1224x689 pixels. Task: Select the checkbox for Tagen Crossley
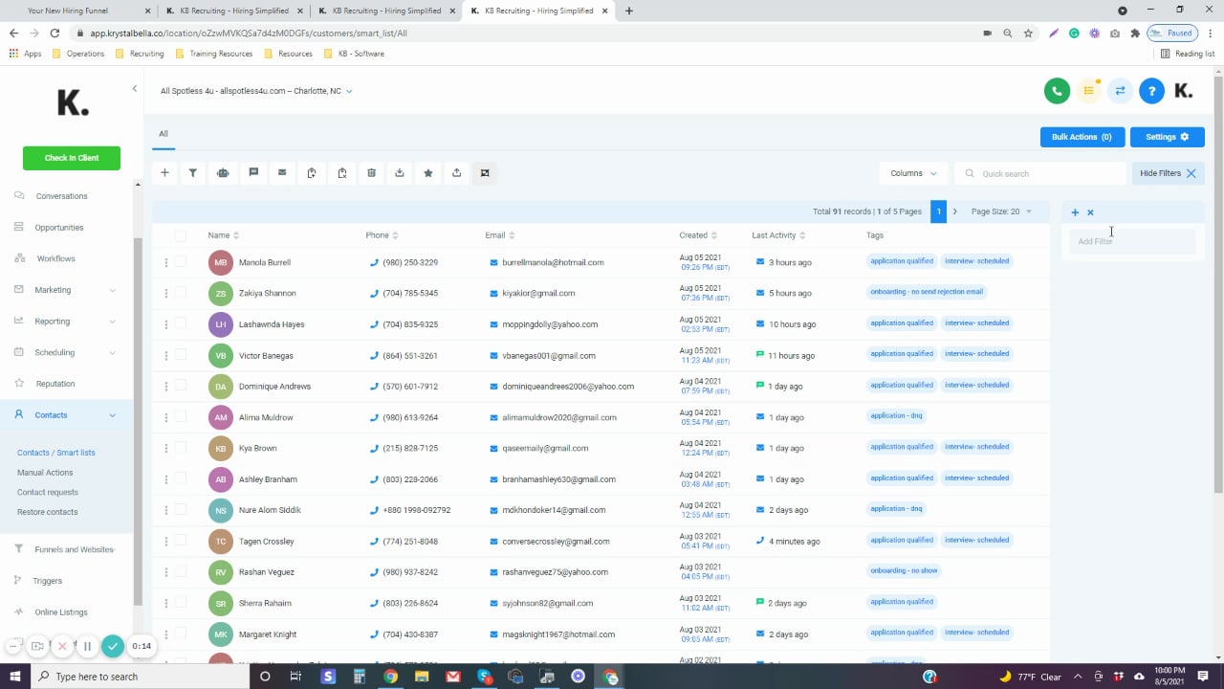click(x=181, y=541)
